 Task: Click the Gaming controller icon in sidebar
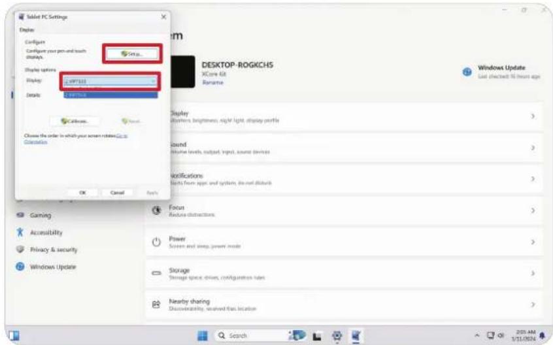click(20, 215)
